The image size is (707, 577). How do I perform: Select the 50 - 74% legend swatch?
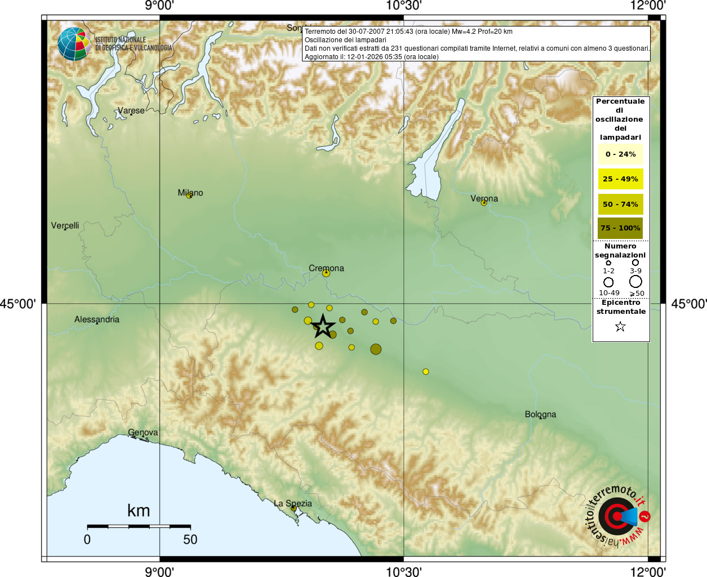tap(620, 204)
